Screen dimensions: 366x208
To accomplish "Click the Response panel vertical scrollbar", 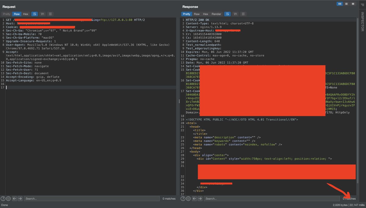I will click(x=357, y=101).
